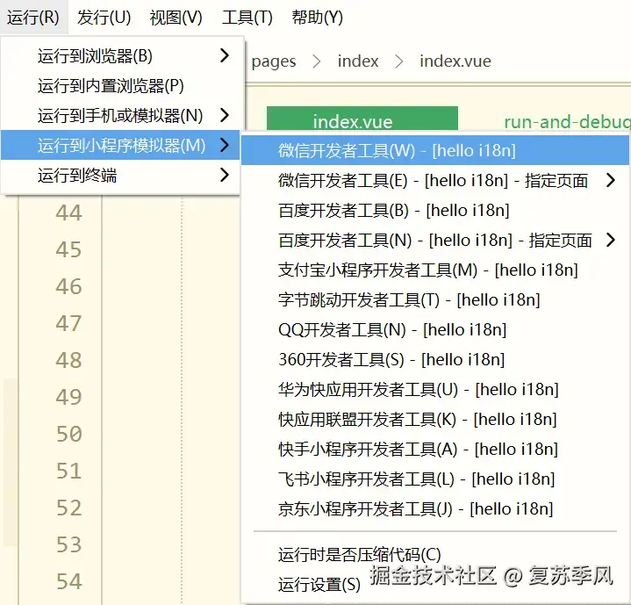
Task: Run 百度开发者工具(B) - [hello i18n]
Action: tap(435, 210)
